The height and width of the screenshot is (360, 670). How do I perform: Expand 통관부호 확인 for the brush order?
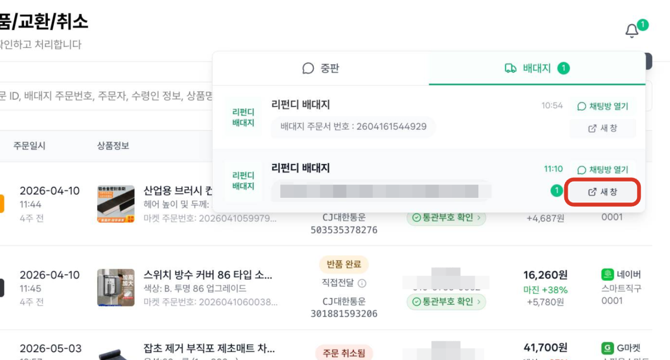[446, 218]
